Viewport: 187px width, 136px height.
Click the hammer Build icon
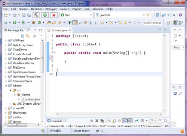pyautogui.click(x=36, y=15)
